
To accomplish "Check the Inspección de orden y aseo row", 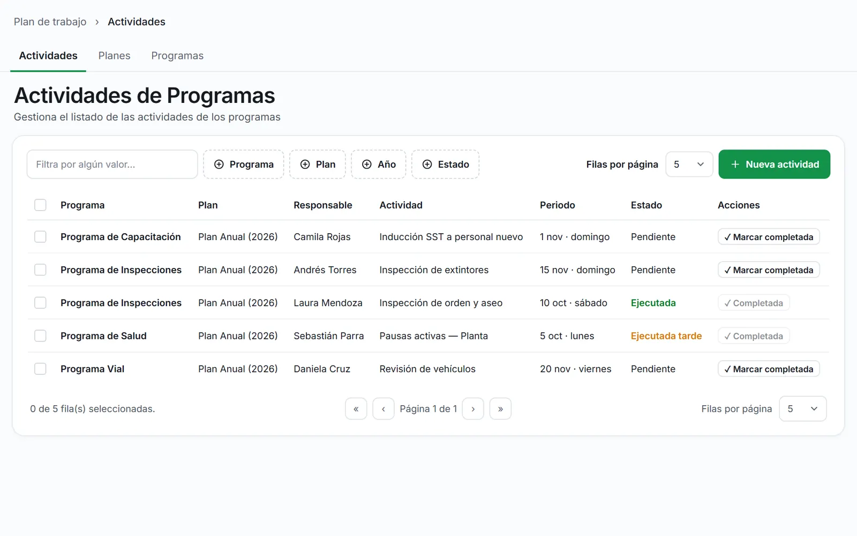I will click(x=40, y=303).
